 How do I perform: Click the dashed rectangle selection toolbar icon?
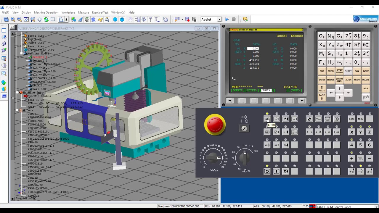point(53,20)
